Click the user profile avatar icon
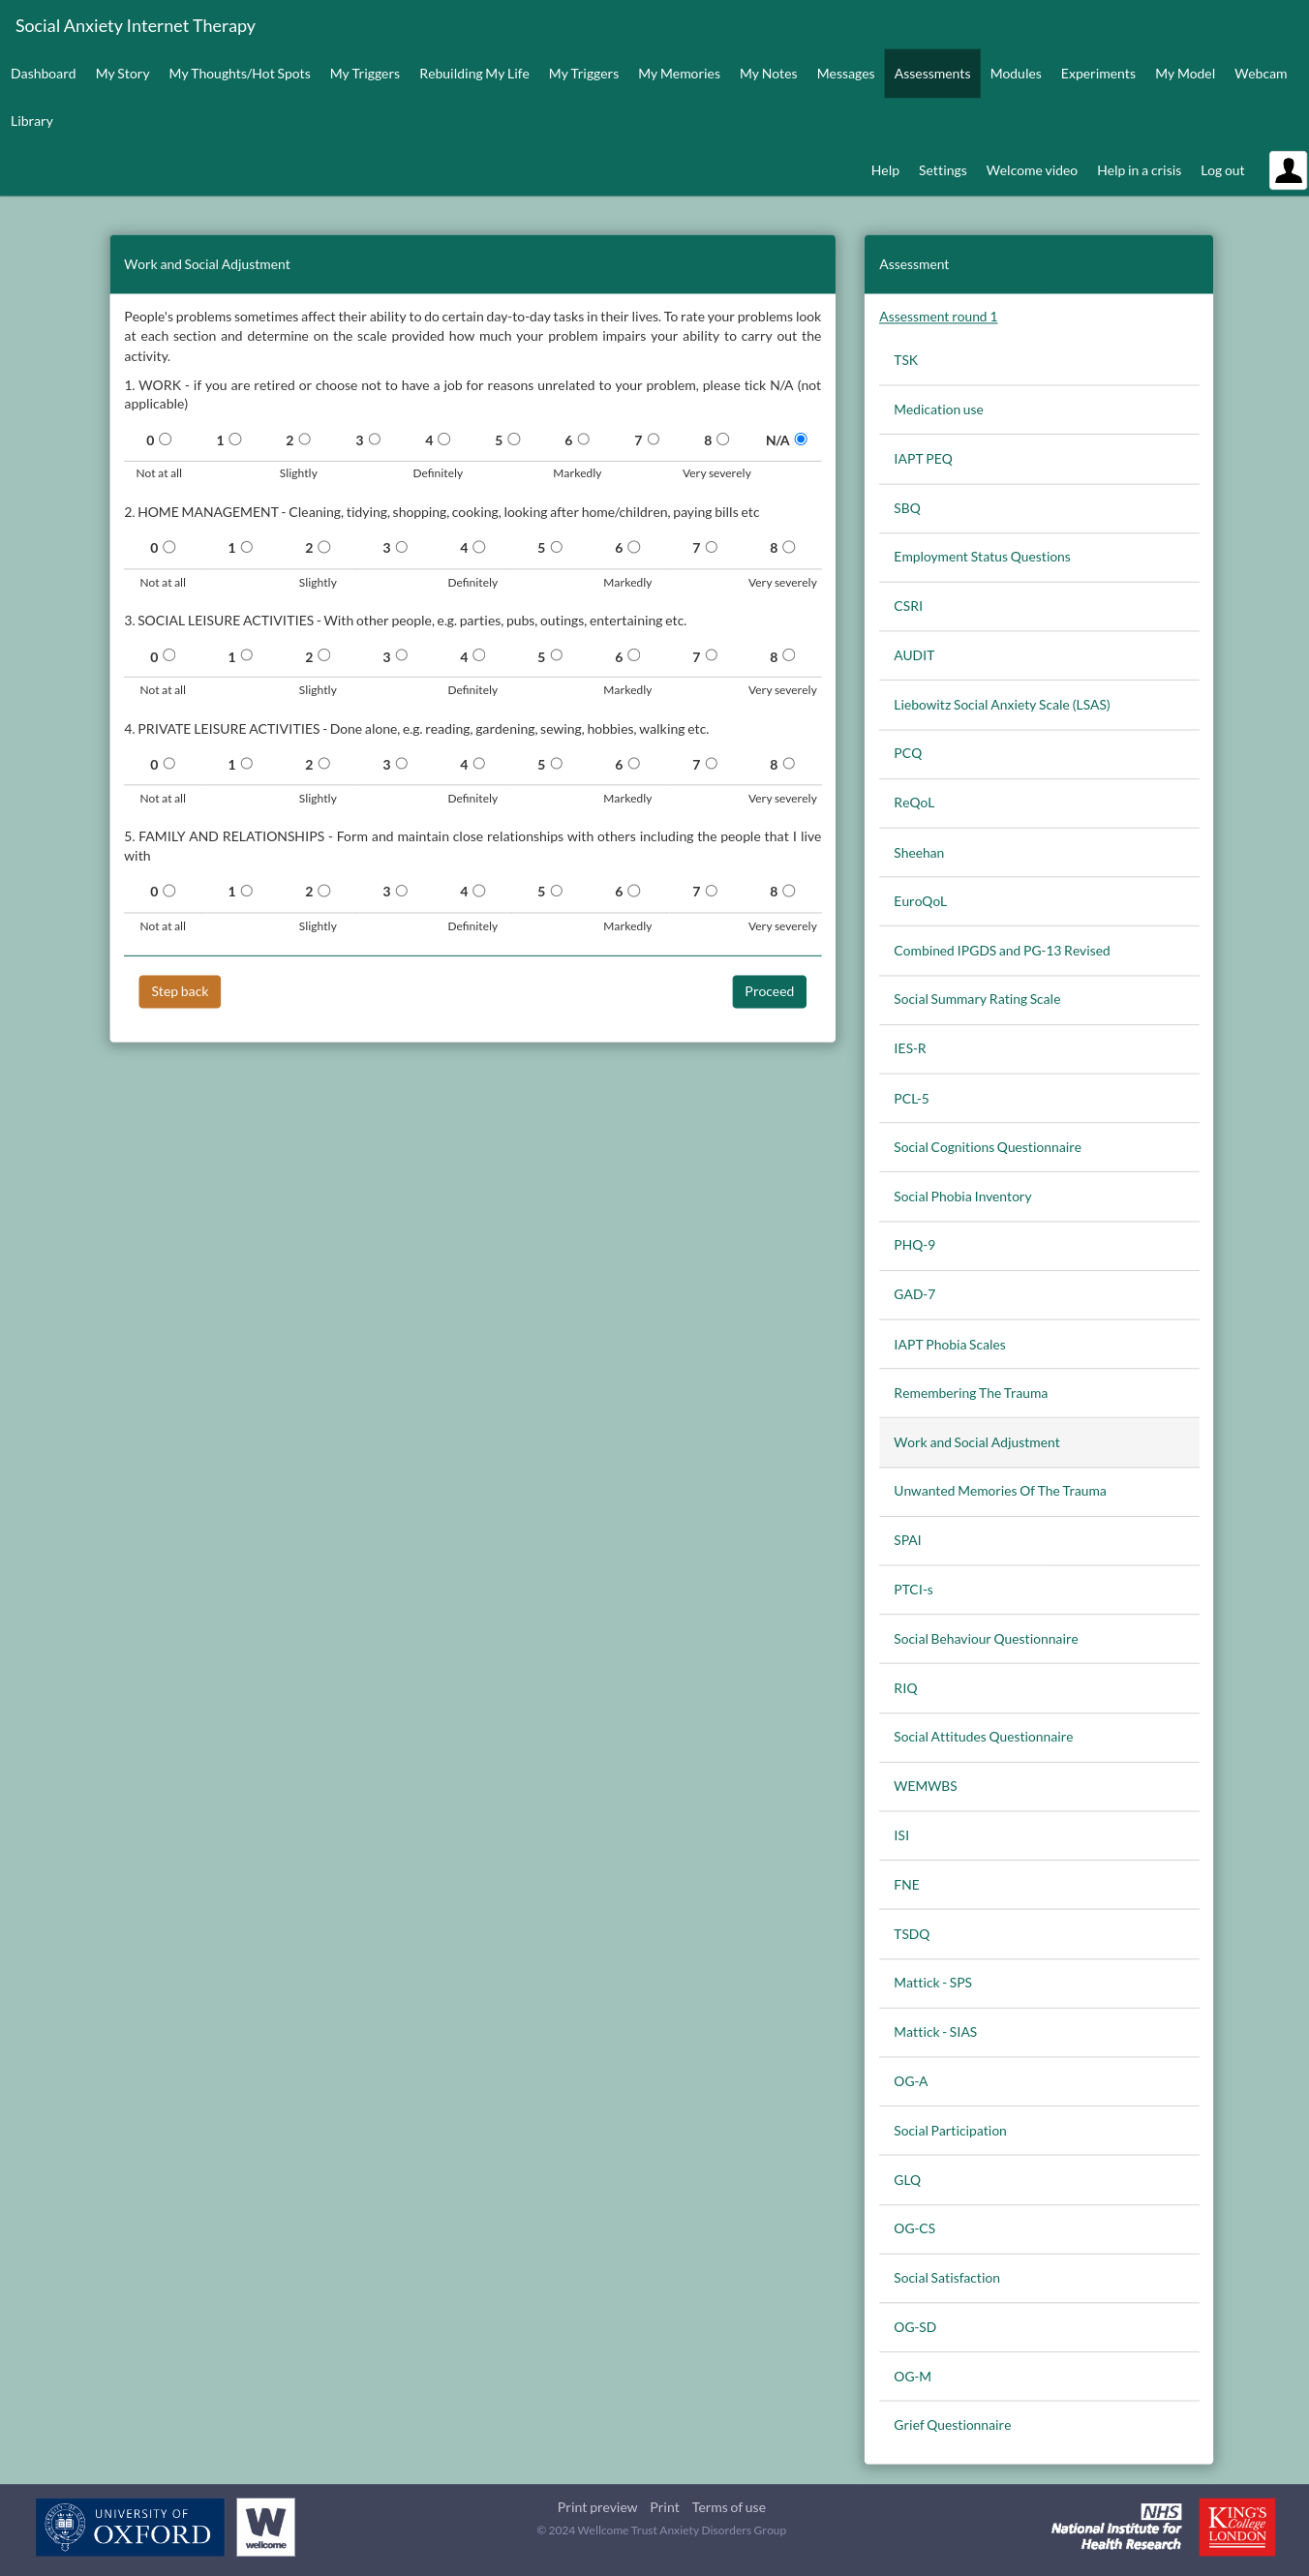The height and width of the screenshot is (2576, 1309). coord(1287,170)
